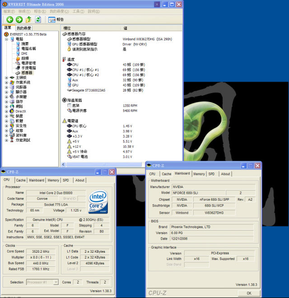Select the 摘要 tree item icon
Screen dimensions: 289x298
18,44
